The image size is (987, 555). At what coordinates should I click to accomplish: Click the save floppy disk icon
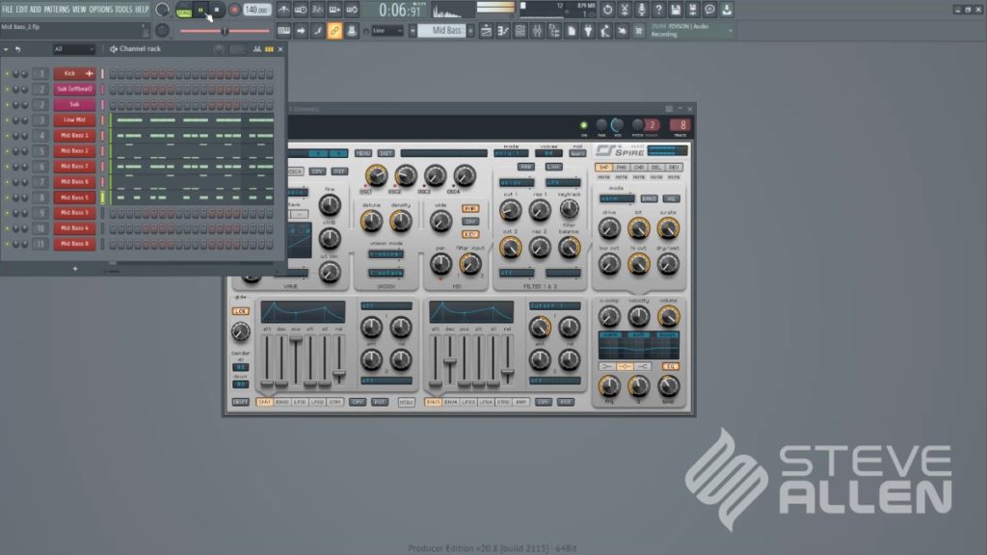coord(676,10)
